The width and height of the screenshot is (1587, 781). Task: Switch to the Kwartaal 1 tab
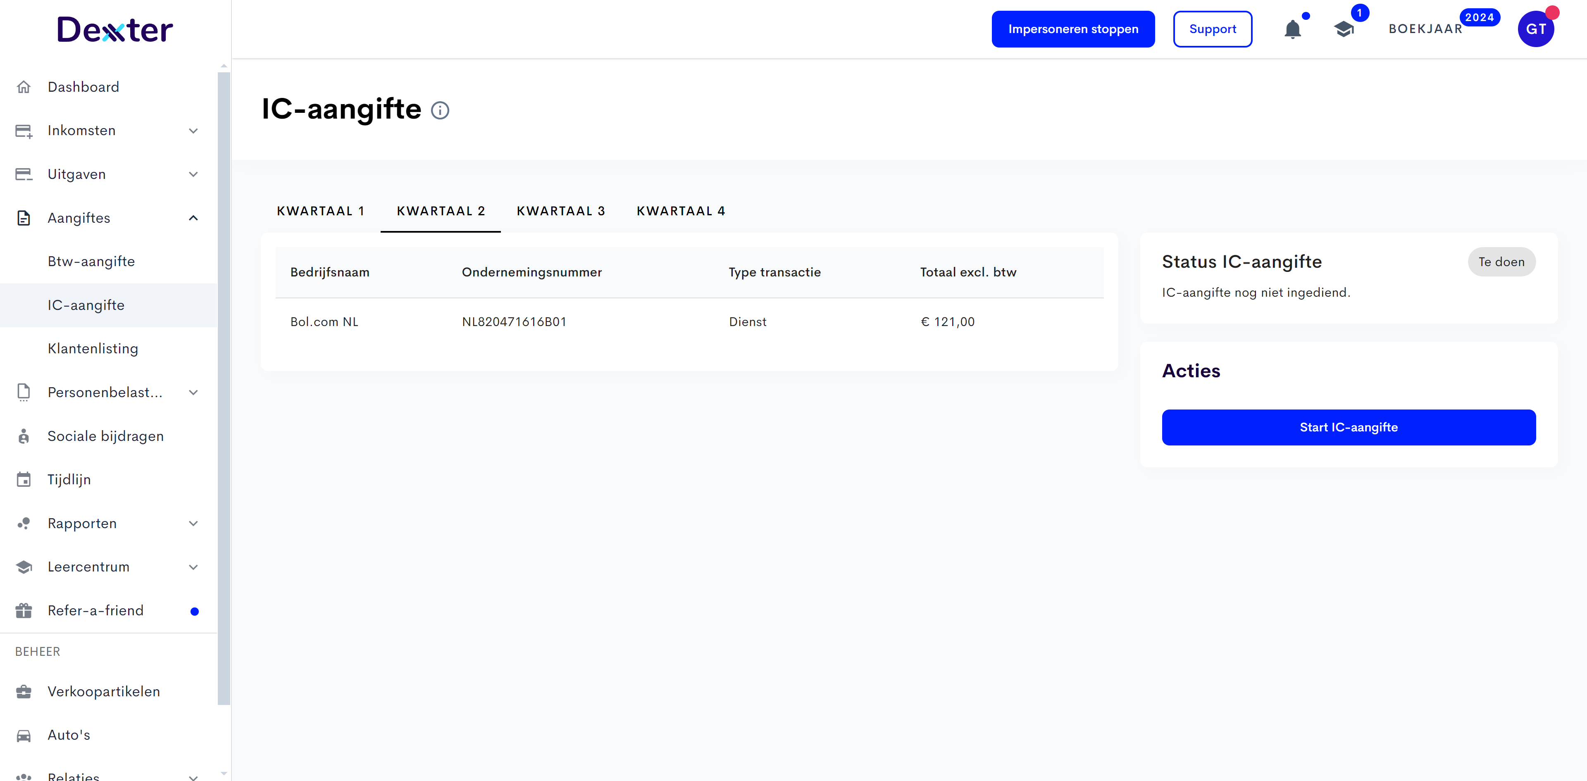[320, 211]
